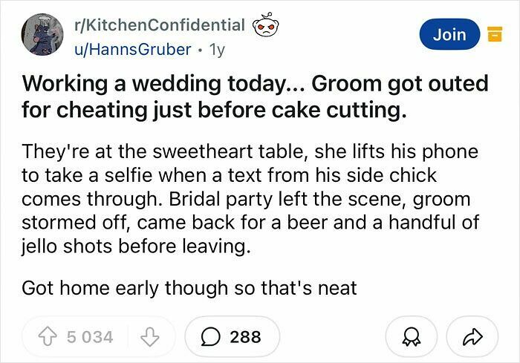This screenshot has height=363, width=520.
Task: Click the speech bubble comments icon
Action: point(210,337)
